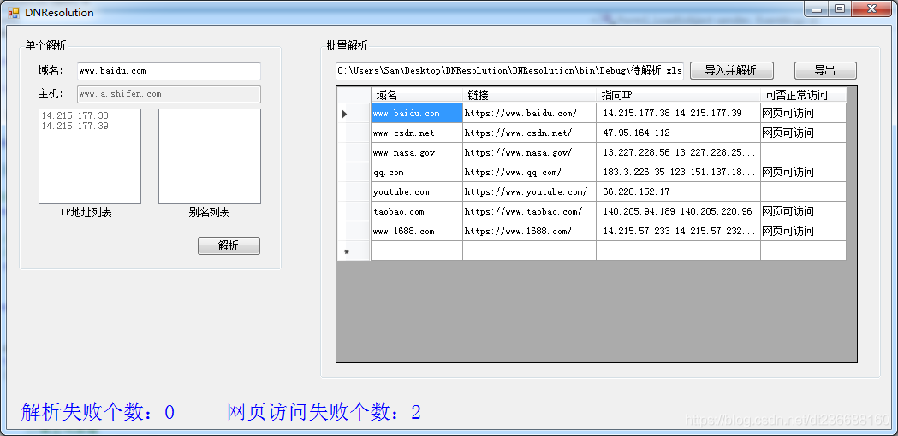Screen dimensions: 898x436
Task: Click the https://www.1688.com/ link cell
Action: pos(529,231)
